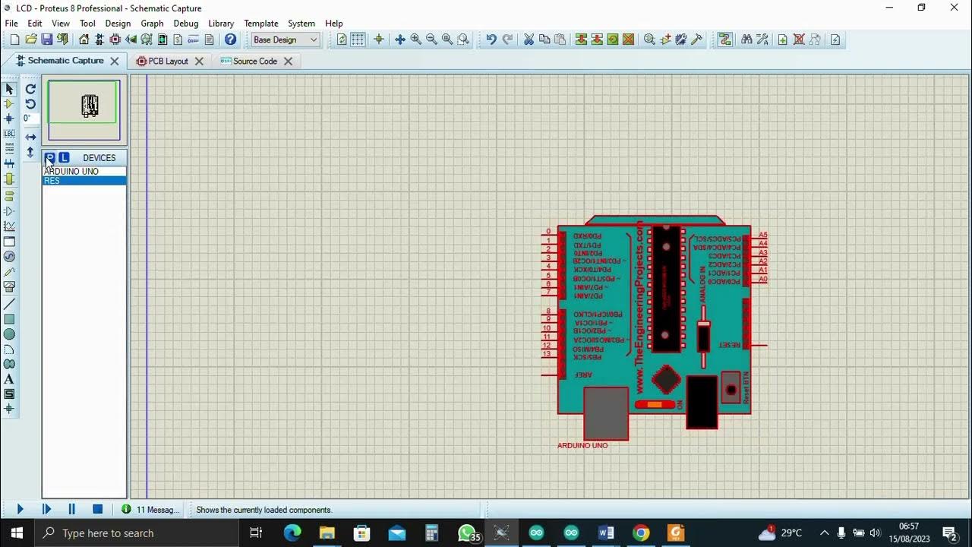
Task: Zoom in with the magnifier plus icon
Action: (416, 40)
